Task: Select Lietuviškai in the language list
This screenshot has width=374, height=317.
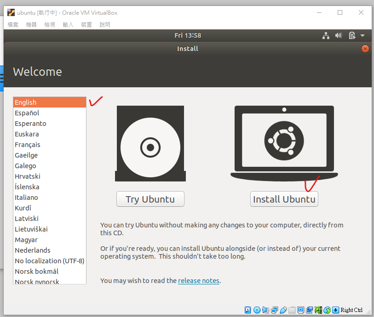Action: (50, 229)
